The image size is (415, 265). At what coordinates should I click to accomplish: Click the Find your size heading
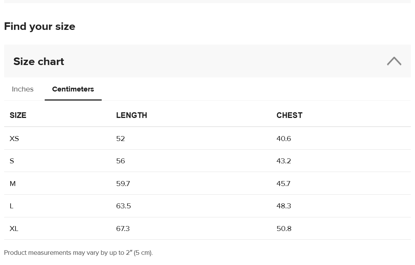40,26
